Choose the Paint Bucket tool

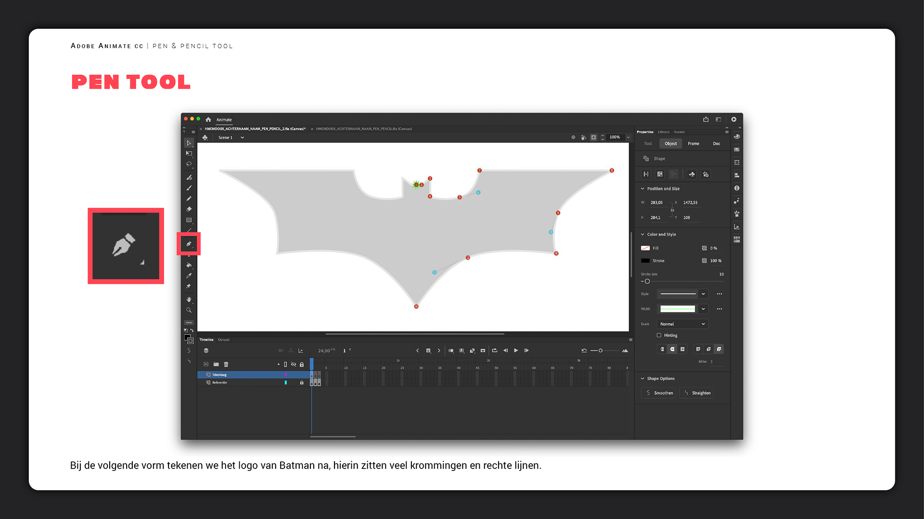point(189,265)
